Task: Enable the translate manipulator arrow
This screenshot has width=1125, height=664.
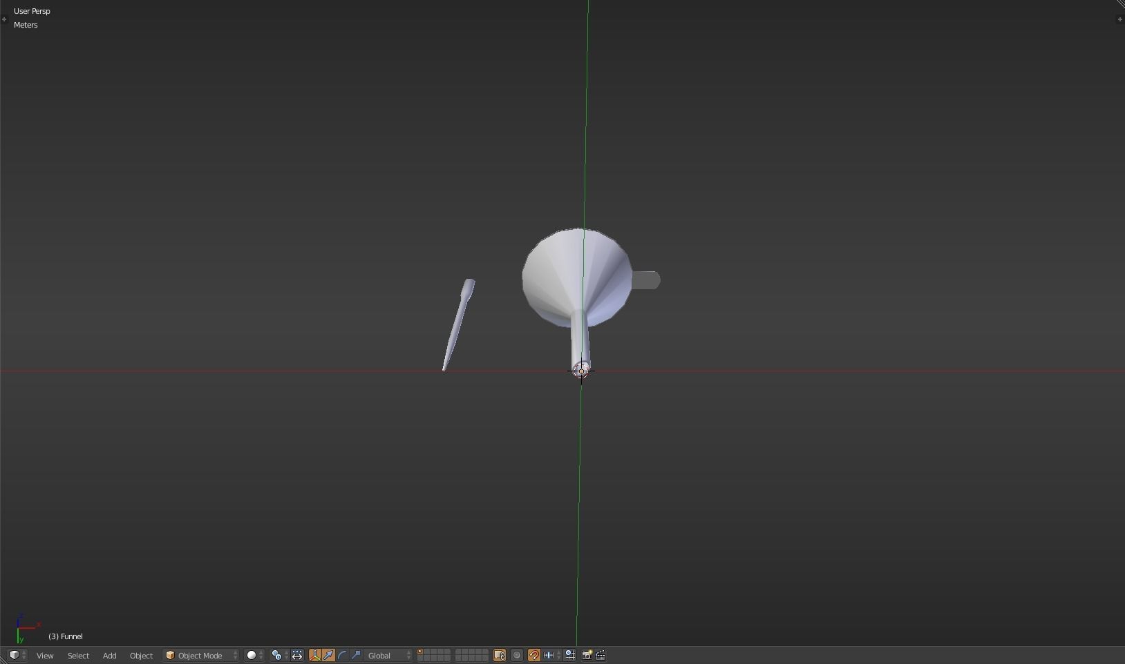Action: click(328, 655)
